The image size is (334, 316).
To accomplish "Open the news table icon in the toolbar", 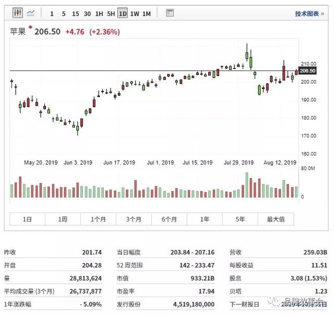I will pyautogui.click(x=170, y=13).
